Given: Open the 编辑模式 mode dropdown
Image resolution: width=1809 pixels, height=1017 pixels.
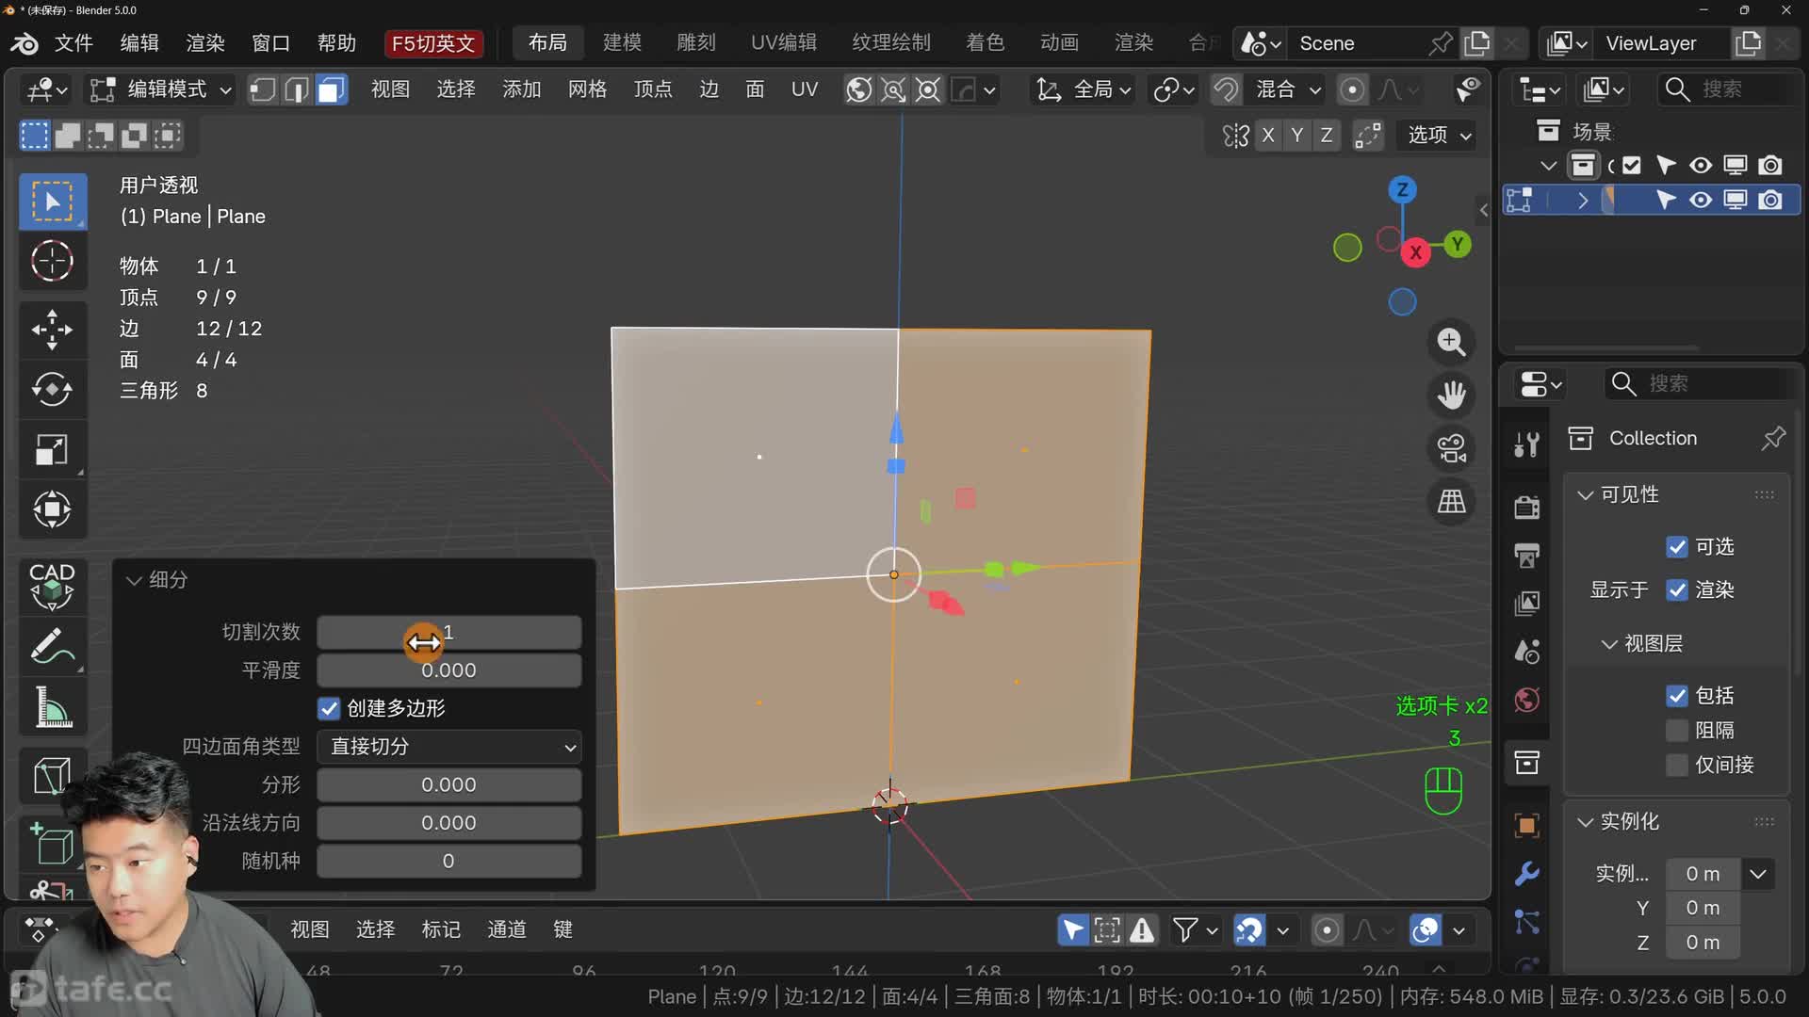Looking at the screenshot, I should (159, 89).
